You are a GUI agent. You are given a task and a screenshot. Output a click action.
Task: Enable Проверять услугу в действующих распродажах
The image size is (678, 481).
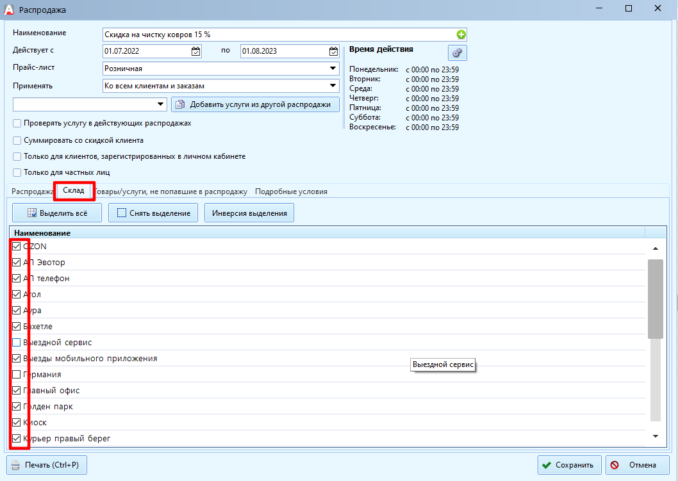pyautogui.click(x=17, y=124)
